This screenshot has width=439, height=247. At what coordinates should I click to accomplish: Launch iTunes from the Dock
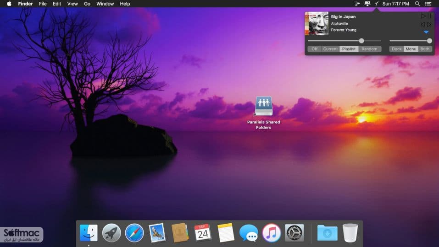[x=271, y=233]
